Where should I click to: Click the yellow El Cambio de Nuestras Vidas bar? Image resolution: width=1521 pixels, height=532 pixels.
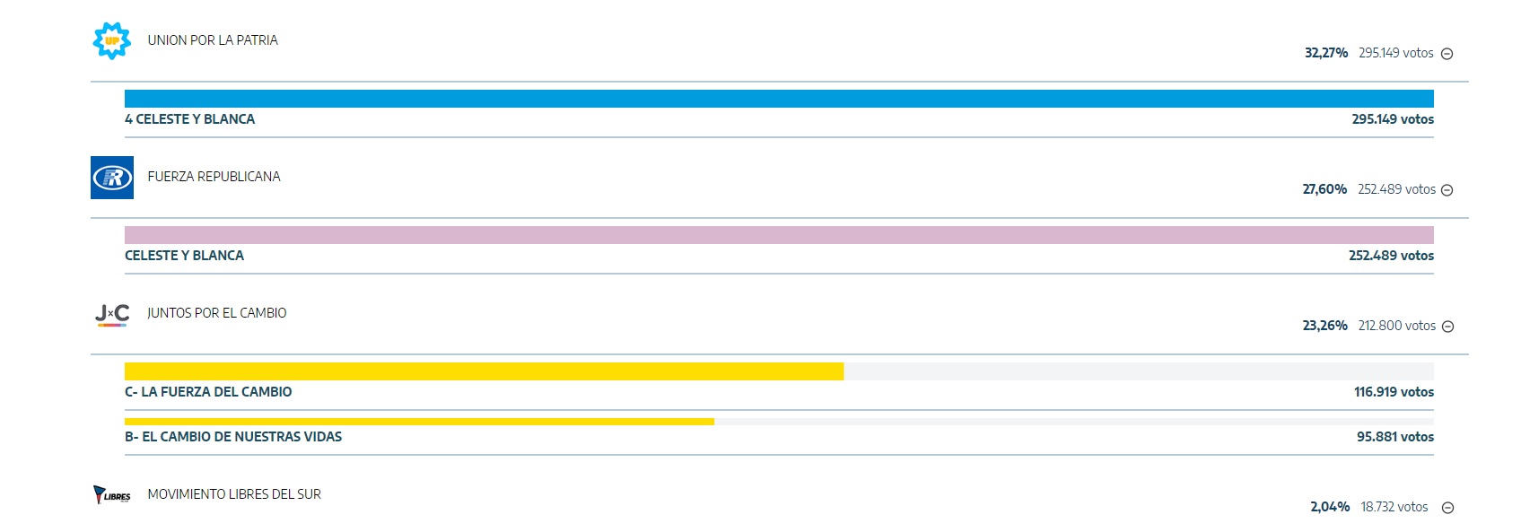(x=419, y=422)
